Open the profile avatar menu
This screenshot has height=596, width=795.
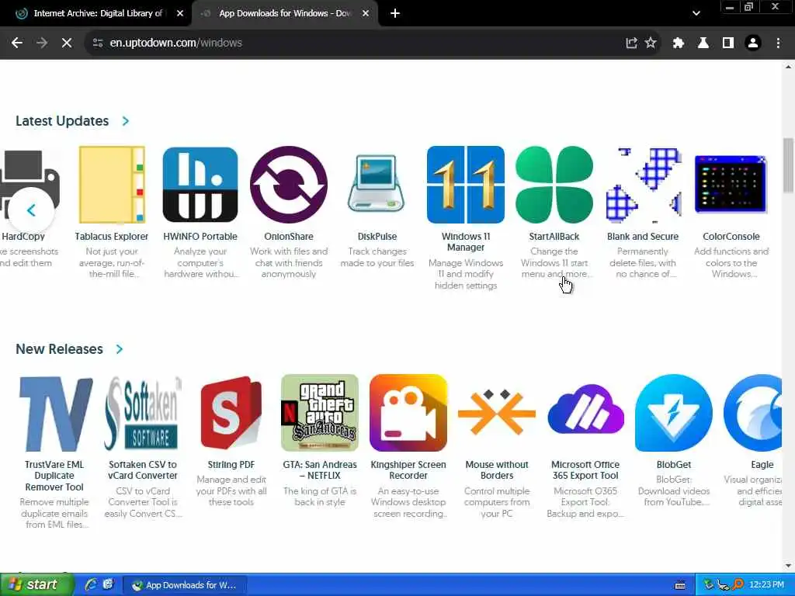753,43
